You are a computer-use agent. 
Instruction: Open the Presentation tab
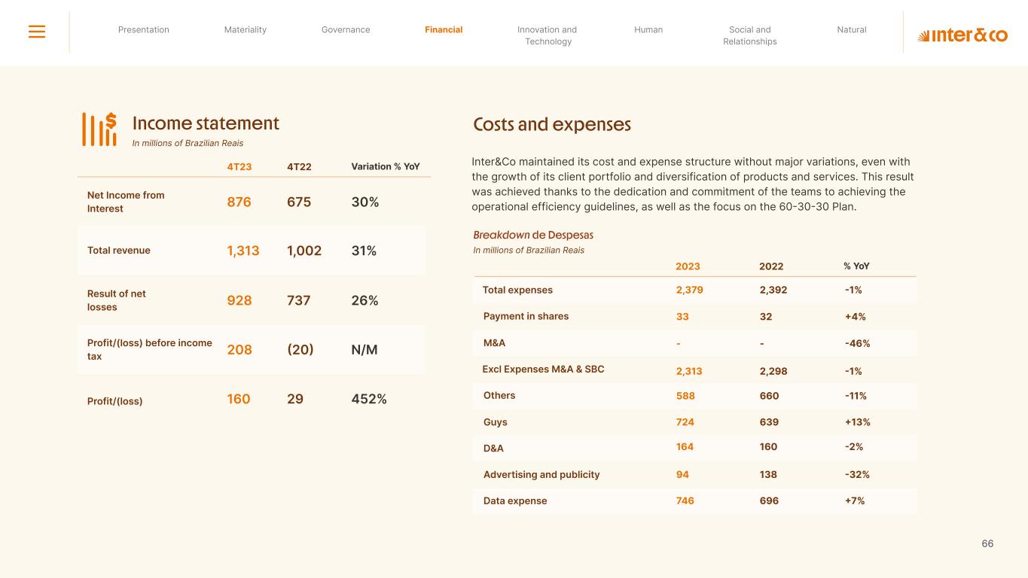[x=144, y=30]
